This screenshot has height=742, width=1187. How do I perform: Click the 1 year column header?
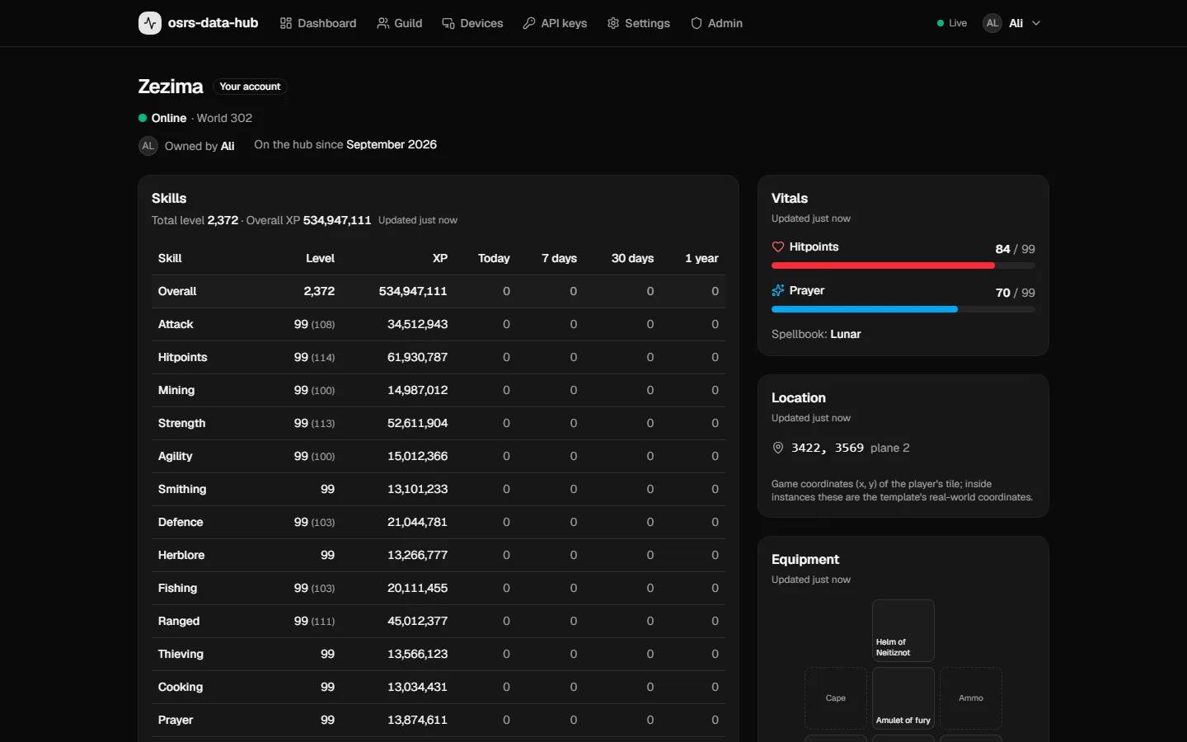tap(701, 258)
